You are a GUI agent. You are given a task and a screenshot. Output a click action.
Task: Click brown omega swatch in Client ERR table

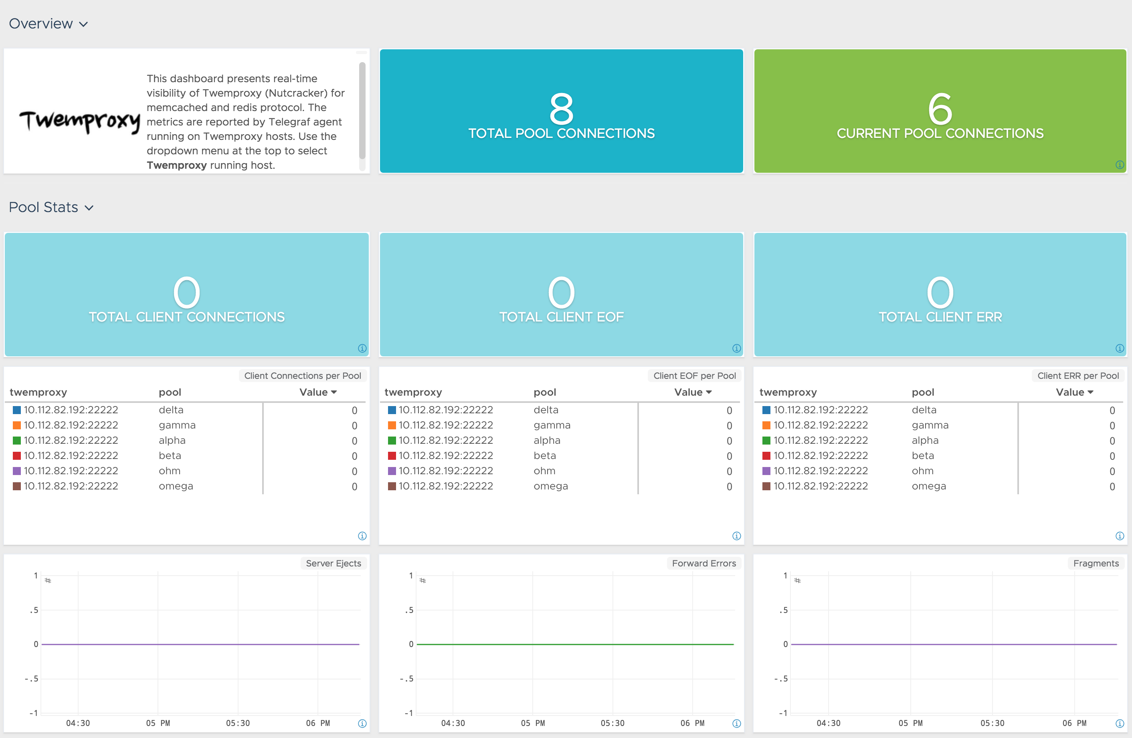(x=766, y=486)
